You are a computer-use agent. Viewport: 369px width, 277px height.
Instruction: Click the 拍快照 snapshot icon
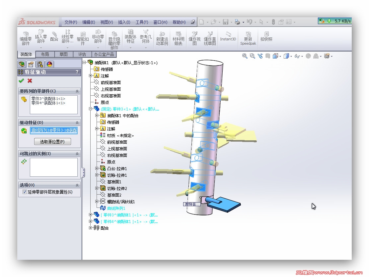(x=266, y=36)
